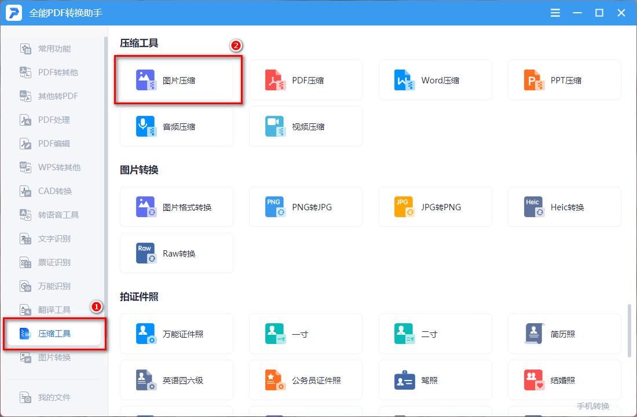This screenshot has height=417, width=637.
Task: Open 文字识别 sidebar section
Action: pos(54,239)
